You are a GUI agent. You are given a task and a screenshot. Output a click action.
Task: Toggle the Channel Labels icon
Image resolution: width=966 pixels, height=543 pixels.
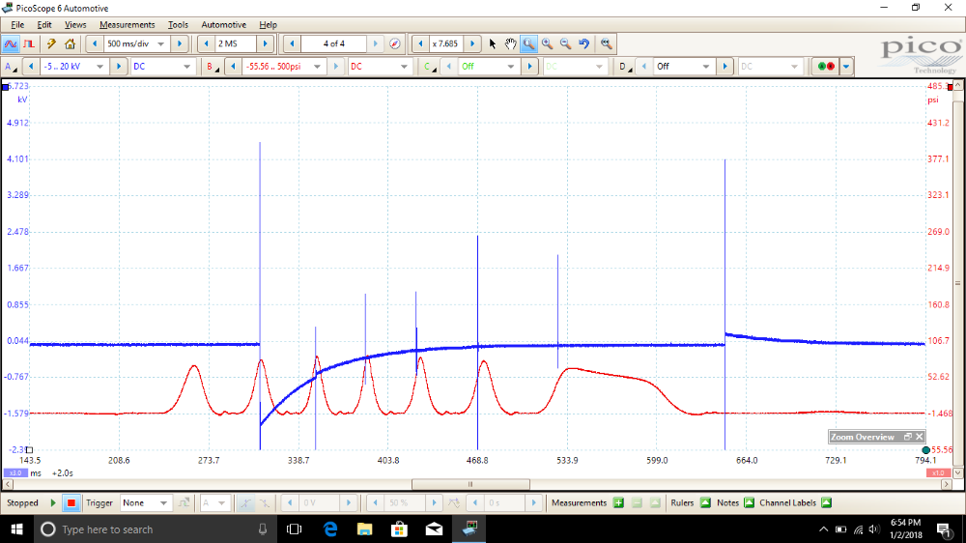(826, 503)
